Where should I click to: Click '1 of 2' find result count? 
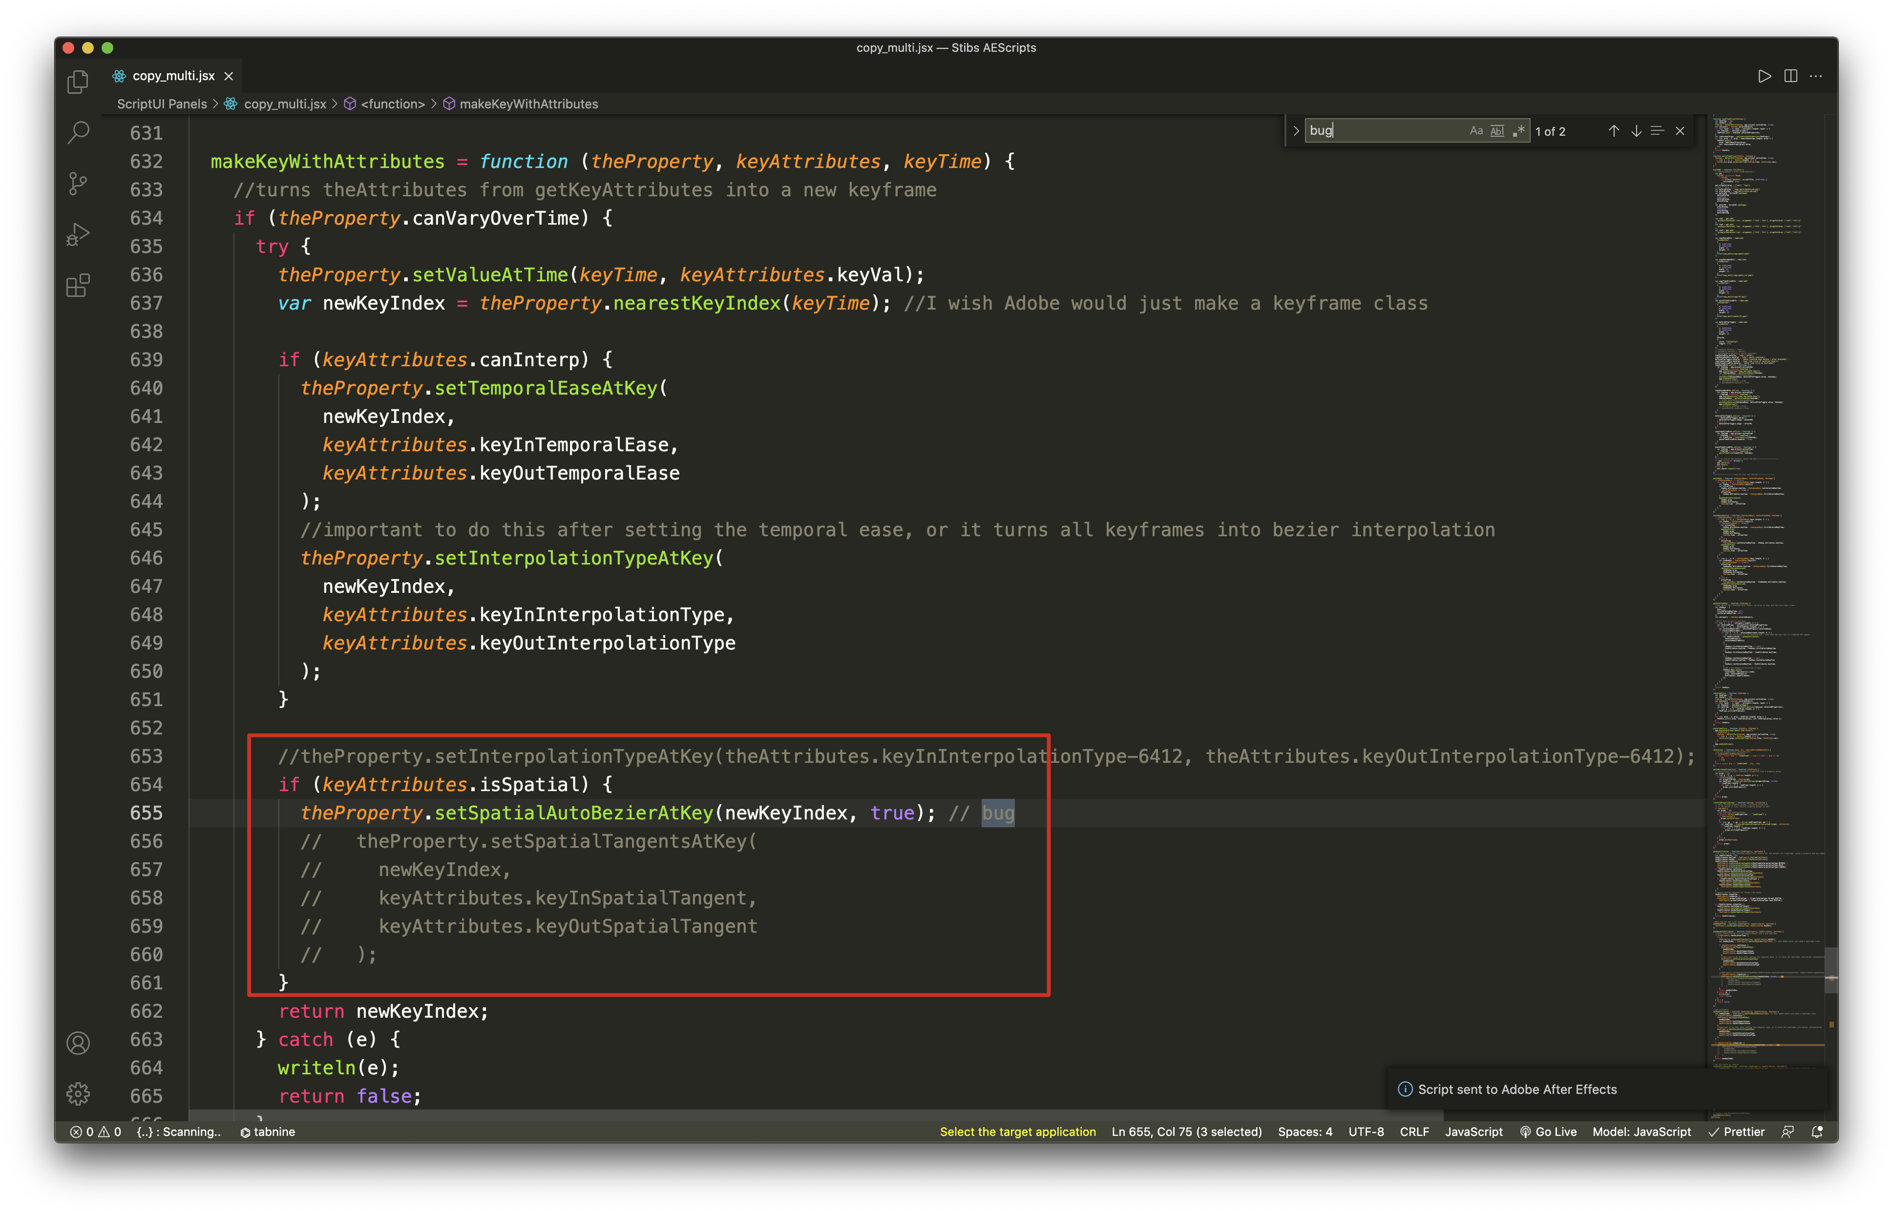1550,131
